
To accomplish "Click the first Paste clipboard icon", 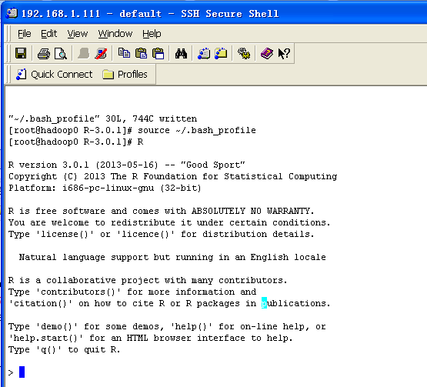I will click(x=141, y=53).
